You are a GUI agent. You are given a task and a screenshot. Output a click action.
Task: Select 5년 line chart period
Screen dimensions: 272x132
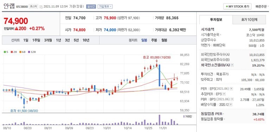(x=76, y=40)
